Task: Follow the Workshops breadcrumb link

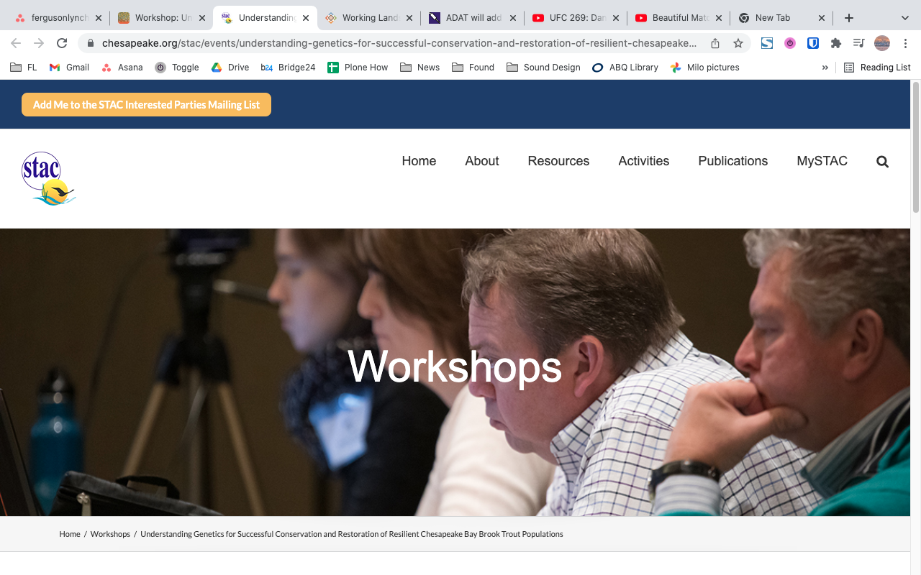Action: (110, 534)
